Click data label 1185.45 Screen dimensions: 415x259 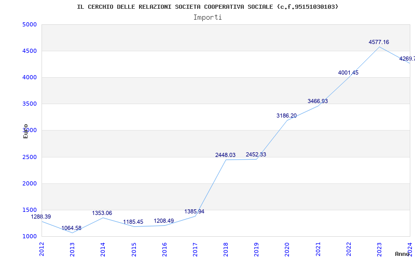tap(133, 222)
